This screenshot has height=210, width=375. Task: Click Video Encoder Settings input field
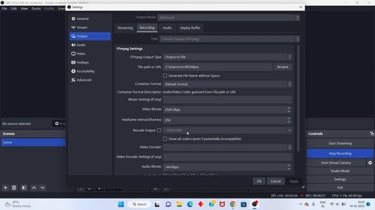227,157
